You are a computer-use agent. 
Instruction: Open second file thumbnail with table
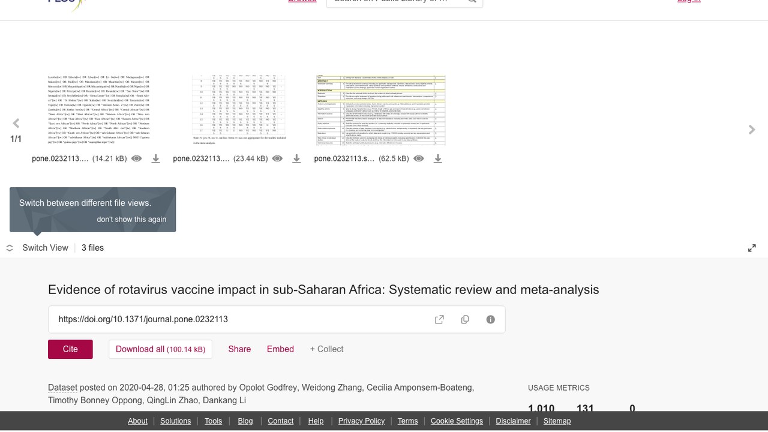239,110
